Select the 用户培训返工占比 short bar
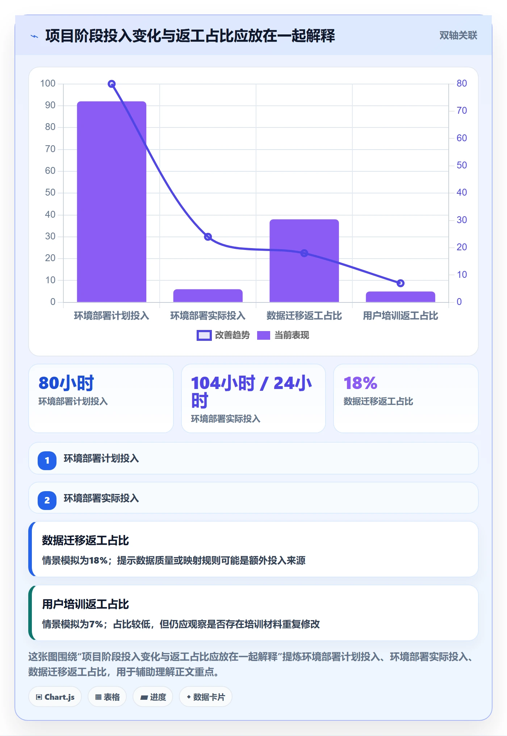 pos(401,297)
